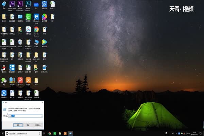Open the iQIYI desktop shortcut
This screenshot has width=204, height=136.
point(28,18)
